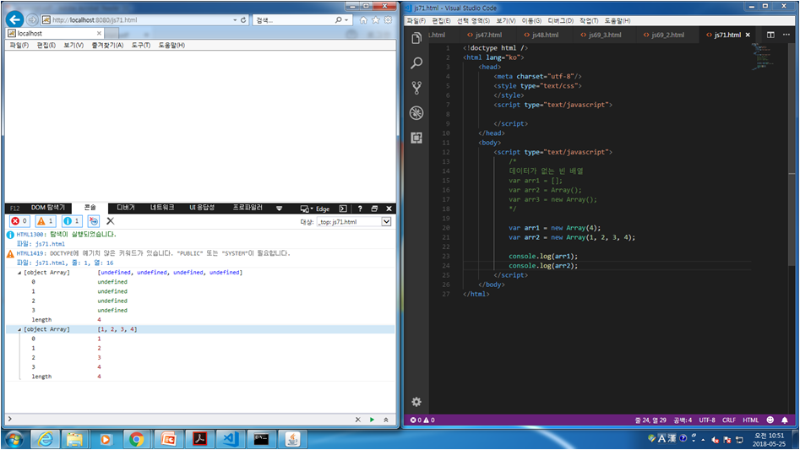
Task: Open the editor More Actions ellipsis
Action: tap(786, 35)
